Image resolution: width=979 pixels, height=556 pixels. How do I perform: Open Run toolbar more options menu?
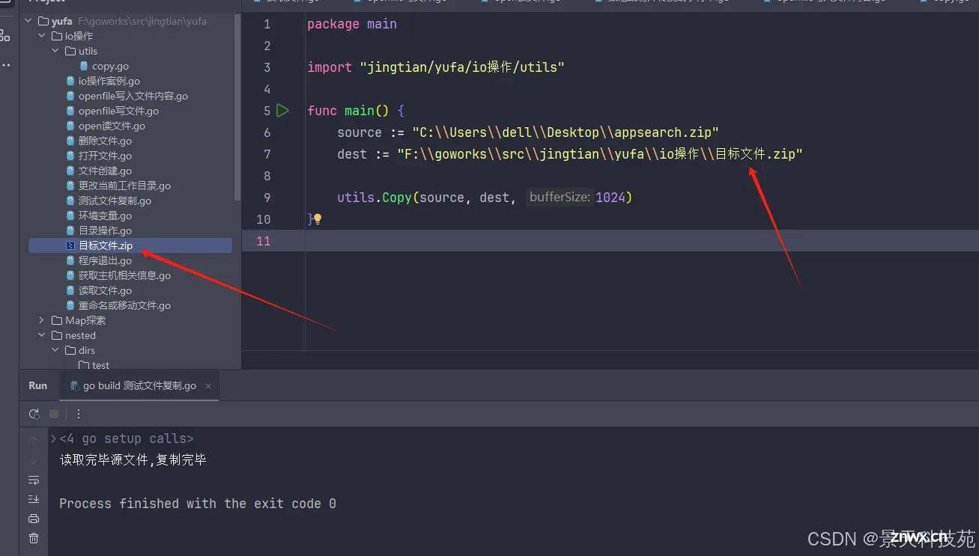tap(78, 414)
